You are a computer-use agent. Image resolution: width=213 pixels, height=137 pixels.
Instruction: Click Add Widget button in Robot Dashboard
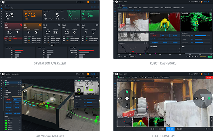131,10
